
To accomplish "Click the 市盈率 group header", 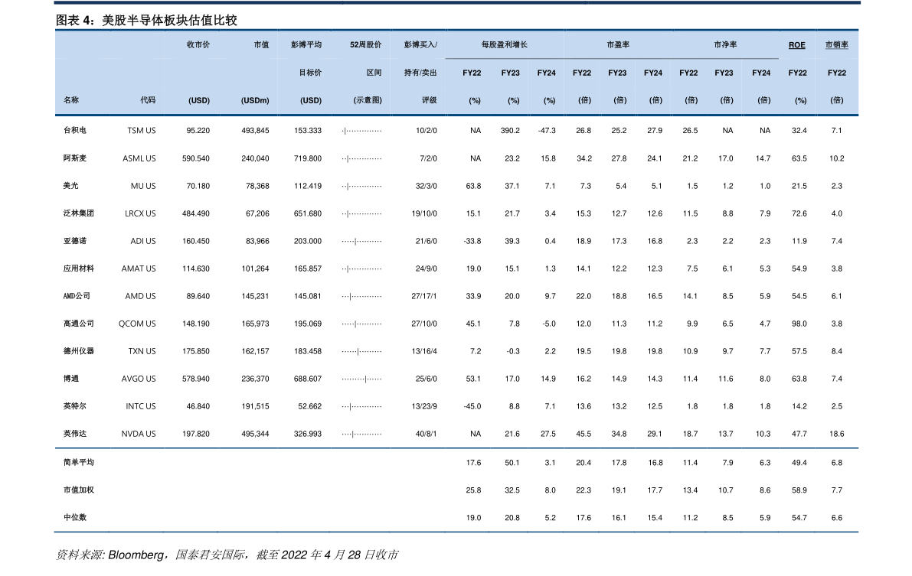I will pos(618,45).
